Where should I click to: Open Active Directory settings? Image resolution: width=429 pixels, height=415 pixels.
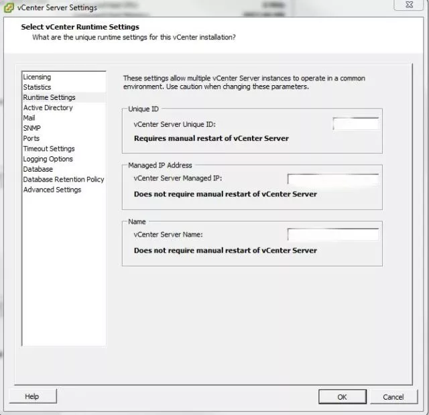pyautogui.click(x=64, y=108)
